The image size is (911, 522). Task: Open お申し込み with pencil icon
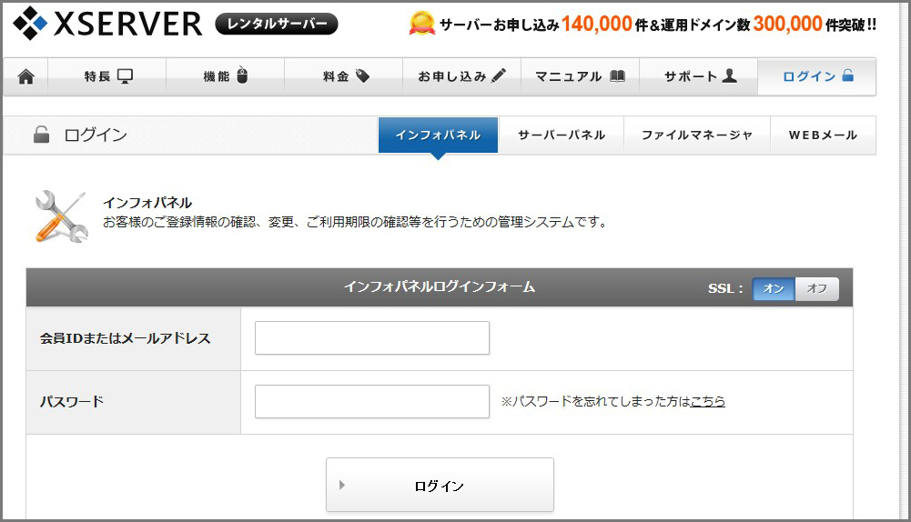(x=461, y=77)
